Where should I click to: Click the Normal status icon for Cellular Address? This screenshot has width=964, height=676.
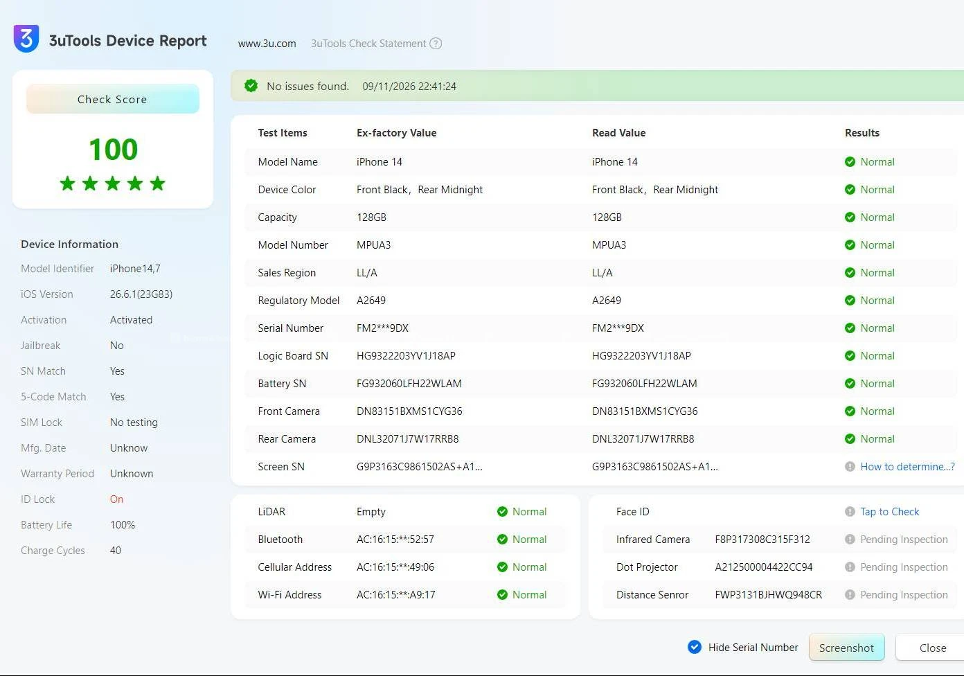point(502,567)
